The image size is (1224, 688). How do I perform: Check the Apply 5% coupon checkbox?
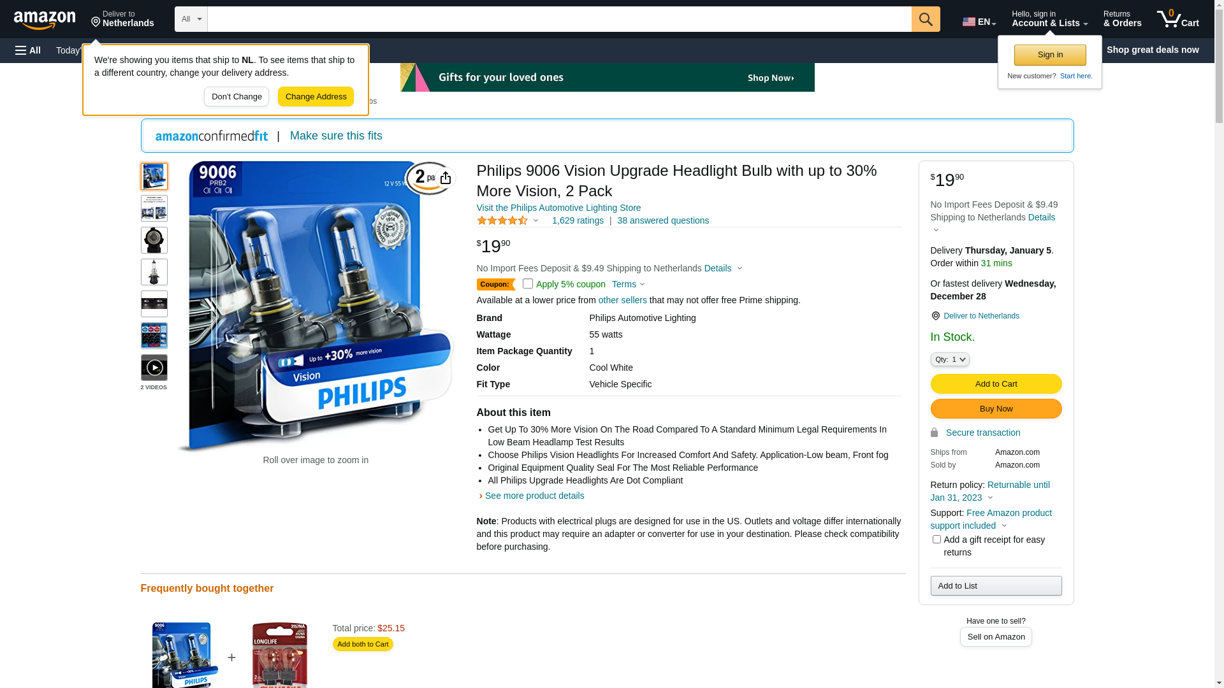tap(528, 283)
